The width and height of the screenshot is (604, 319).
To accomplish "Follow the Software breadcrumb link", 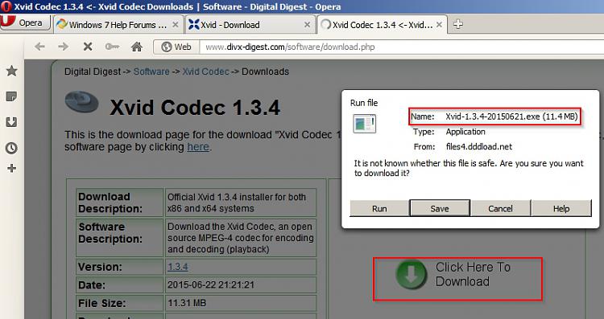I will [151, 72].
